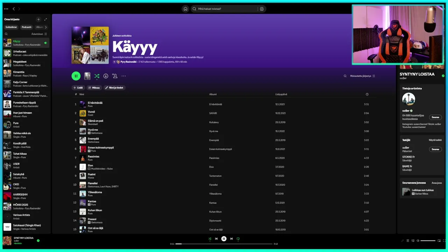The width and height of the screenshot is (448, 252).
Task: Open the connect to device icon
Action: [413, 241]
